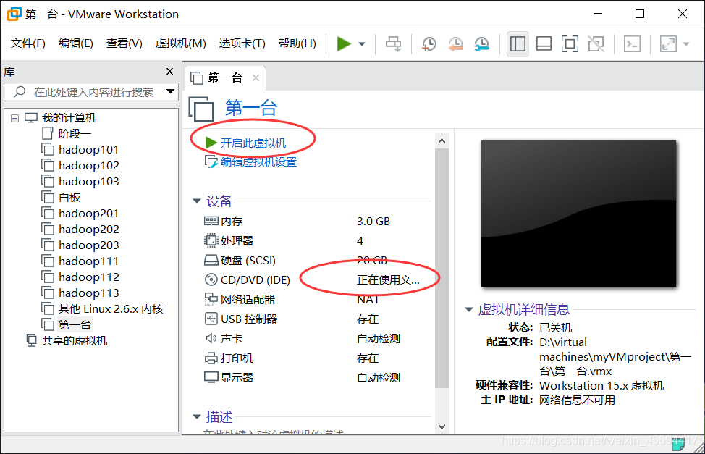Click the large 第一台 VM title icon
This screenshot has width=705, height=454.
click(201, 109)
